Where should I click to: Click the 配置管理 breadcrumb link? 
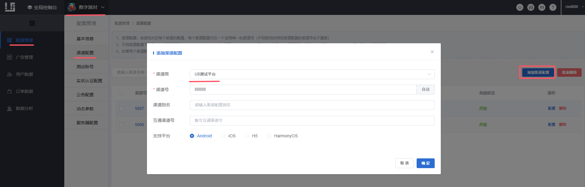(x=122, y=23)
